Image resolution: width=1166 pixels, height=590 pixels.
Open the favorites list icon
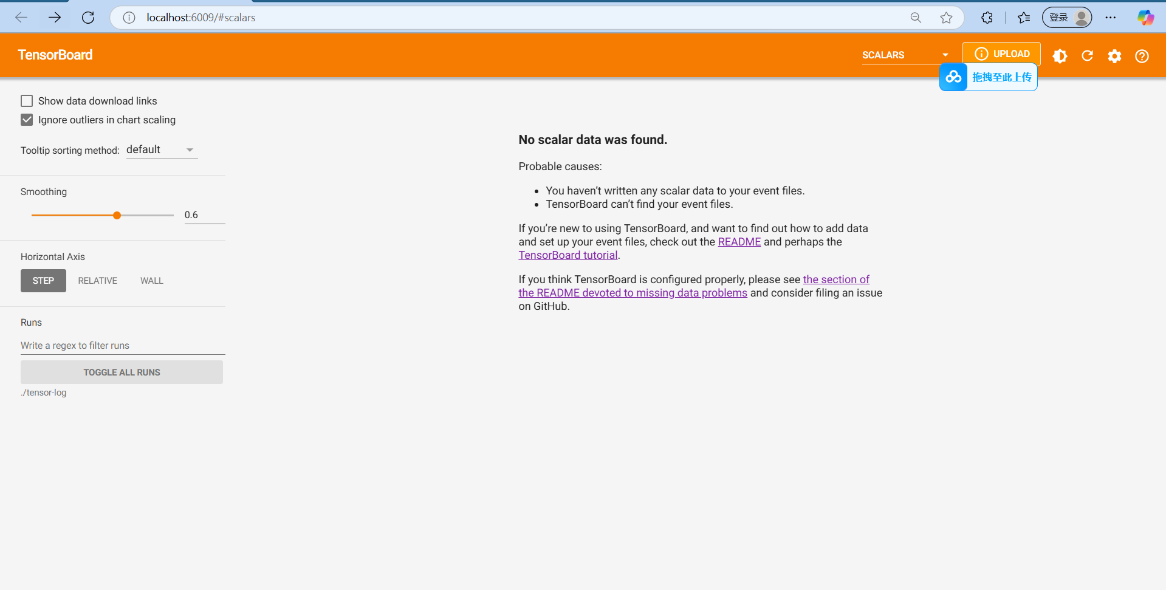[1024, 18]
